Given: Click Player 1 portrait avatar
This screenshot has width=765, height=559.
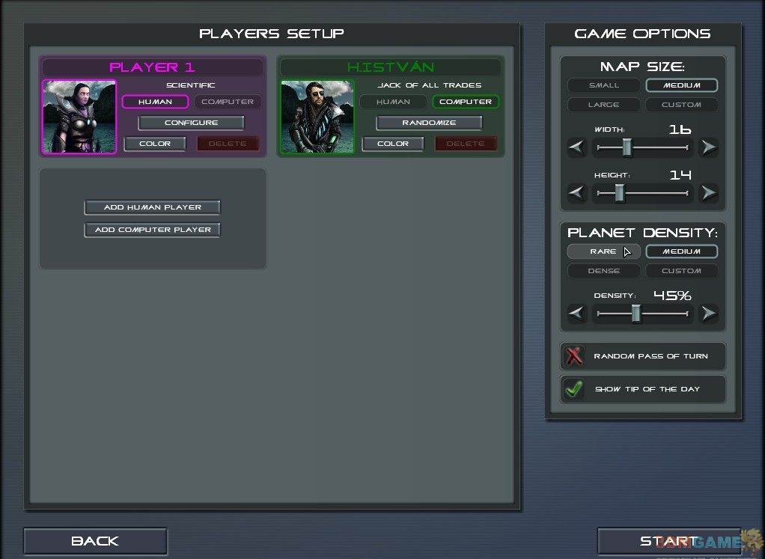Looking at the screenshot, I should pyautogui.click(x=79, y=117).
